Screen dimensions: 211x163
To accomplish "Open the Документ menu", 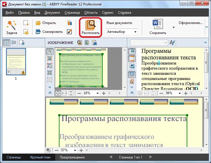I will [52, 13].
